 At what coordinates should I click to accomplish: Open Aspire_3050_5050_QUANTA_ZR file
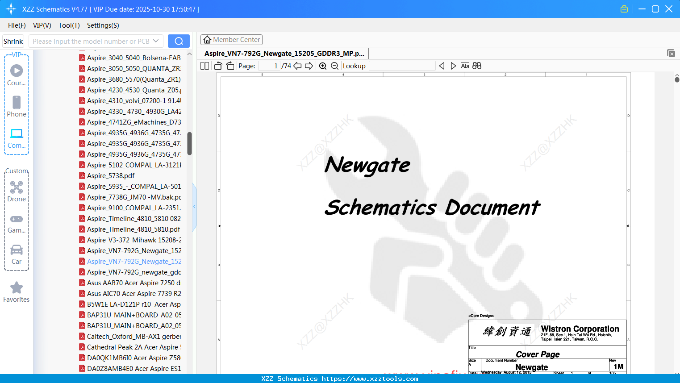tap(130, 68)
